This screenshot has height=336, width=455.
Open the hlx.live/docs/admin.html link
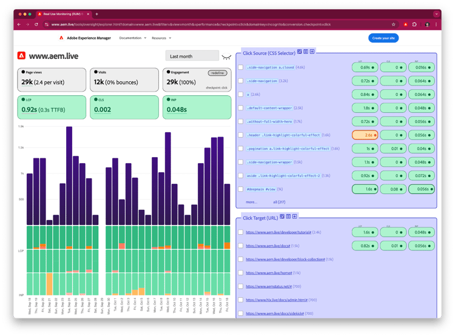click(277, 300)
